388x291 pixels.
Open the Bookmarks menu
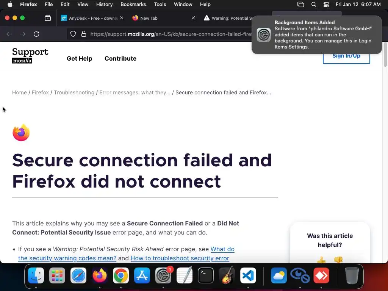tap(133, 5)
